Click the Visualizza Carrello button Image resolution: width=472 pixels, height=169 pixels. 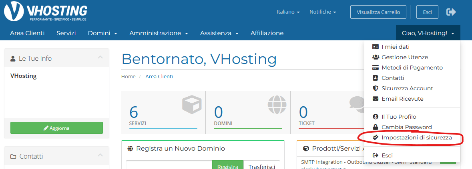[378, 12]
